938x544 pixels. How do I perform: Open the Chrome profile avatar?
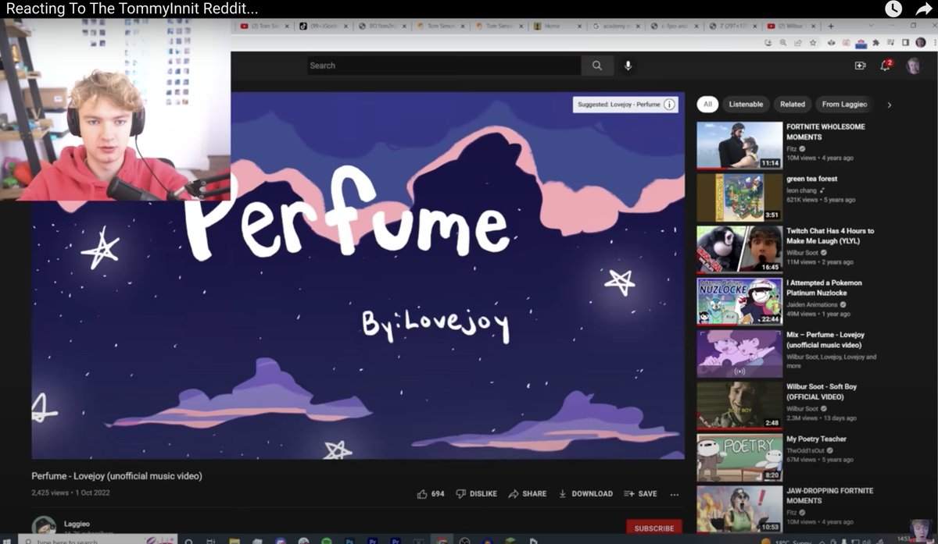[x=920, y=43]
